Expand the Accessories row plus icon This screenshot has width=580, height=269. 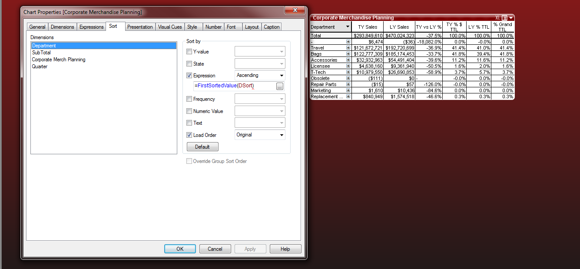pos(348,60)
